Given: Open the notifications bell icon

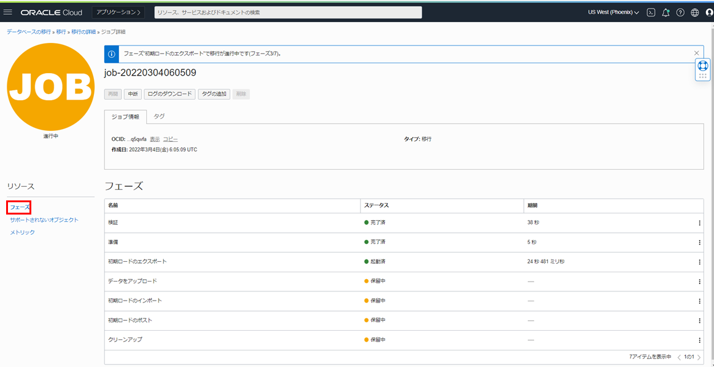Looking at the screenshot, I should pyautogui.click(x=665, y=12).
